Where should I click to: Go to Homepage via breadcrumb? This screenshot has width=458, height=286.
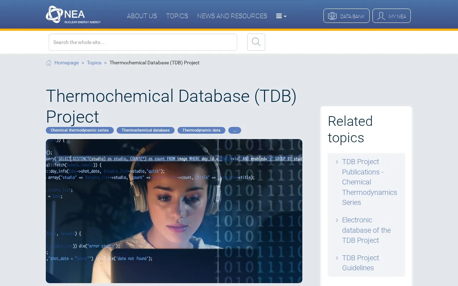(x=67, y=63)
